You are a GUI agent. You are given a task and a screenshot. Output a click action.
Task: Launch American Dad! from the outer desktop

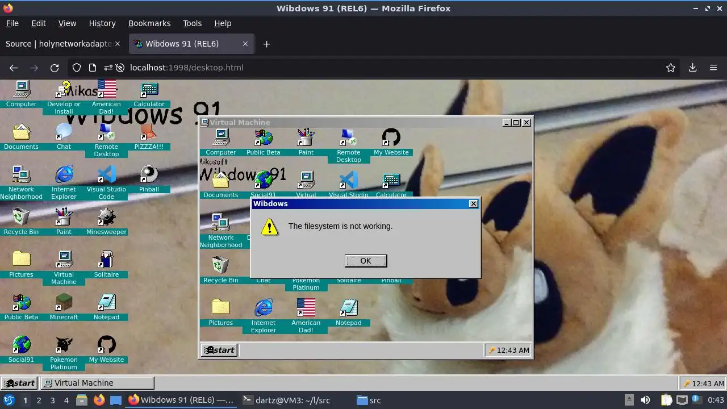point(106,97)
